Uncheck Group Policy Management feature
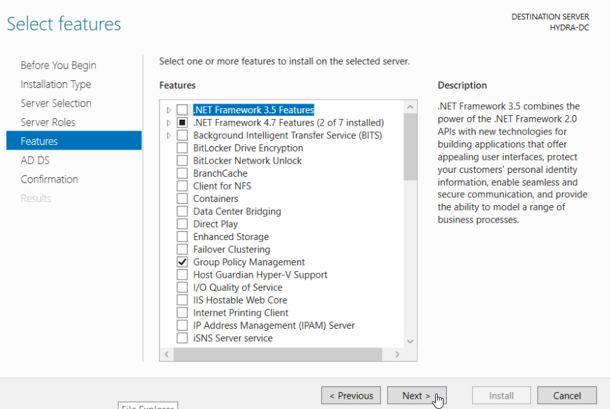 182,262
